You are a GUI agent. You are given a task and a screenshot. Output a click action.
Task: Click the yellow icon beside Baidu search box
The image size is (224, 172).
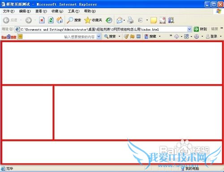coord(20,36)
